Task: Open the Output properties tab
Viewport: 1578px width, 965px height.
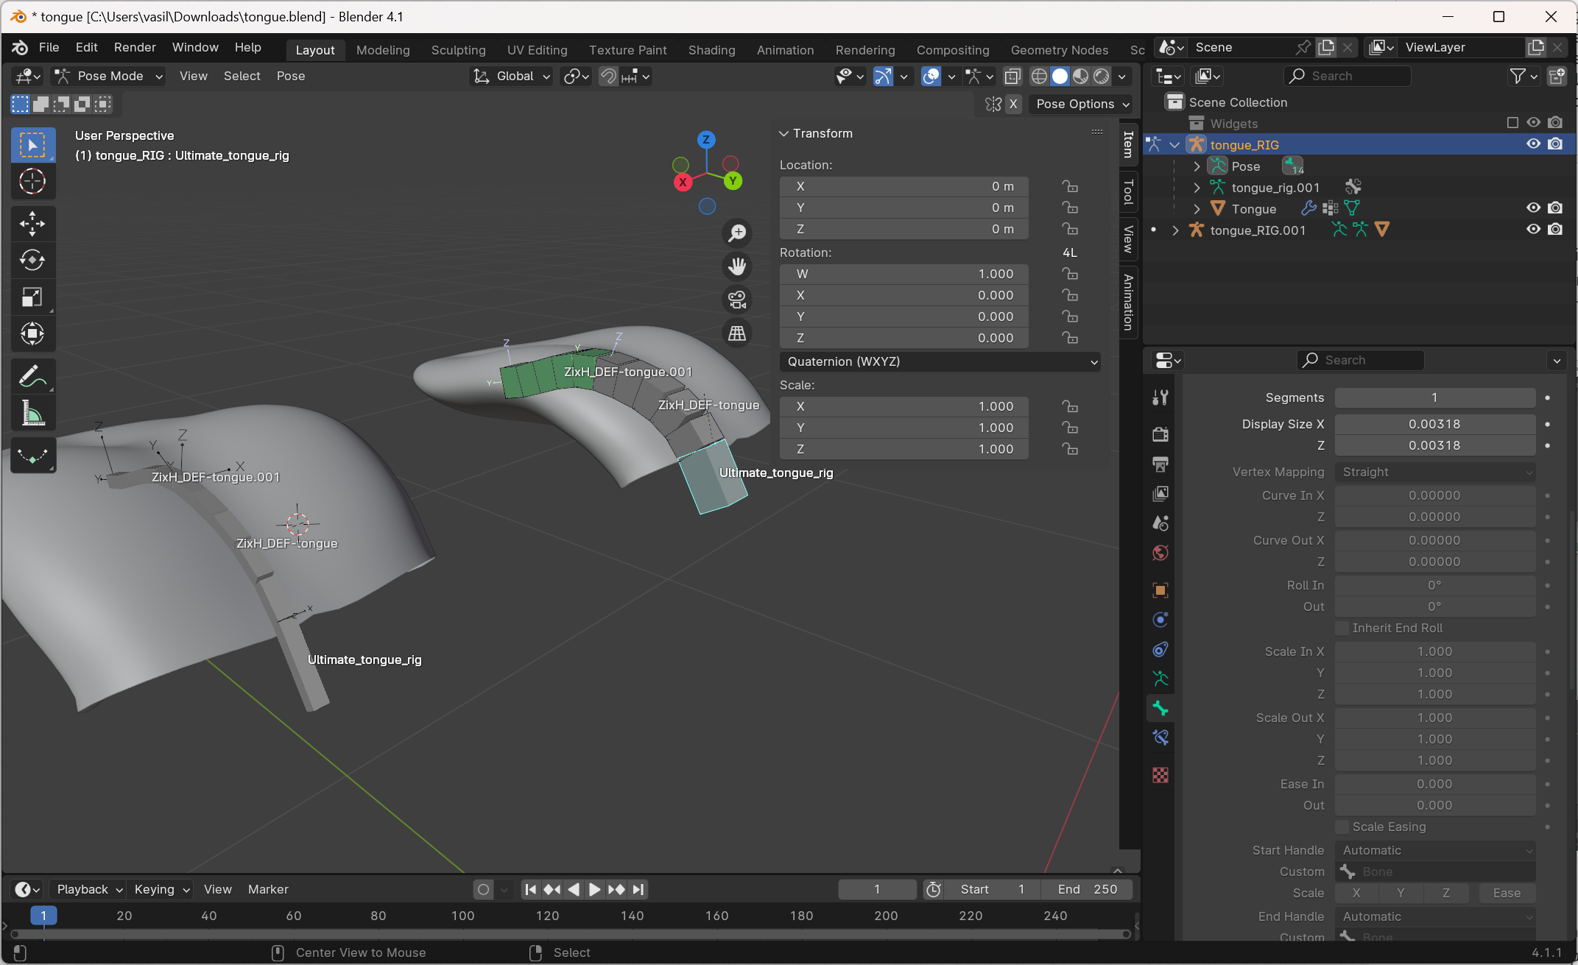Action: pyautogui.click(x=1160, y=464)
